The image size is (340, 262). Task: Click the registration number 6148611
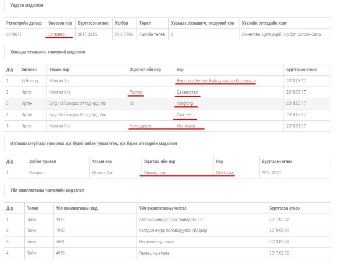click(14, 34)
